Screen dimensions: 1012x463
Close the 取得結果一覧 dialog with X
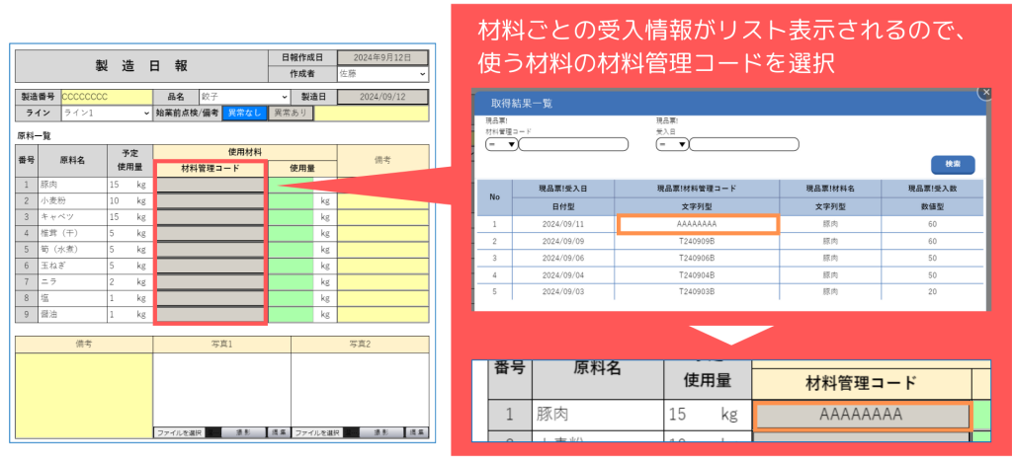point(983,92)
